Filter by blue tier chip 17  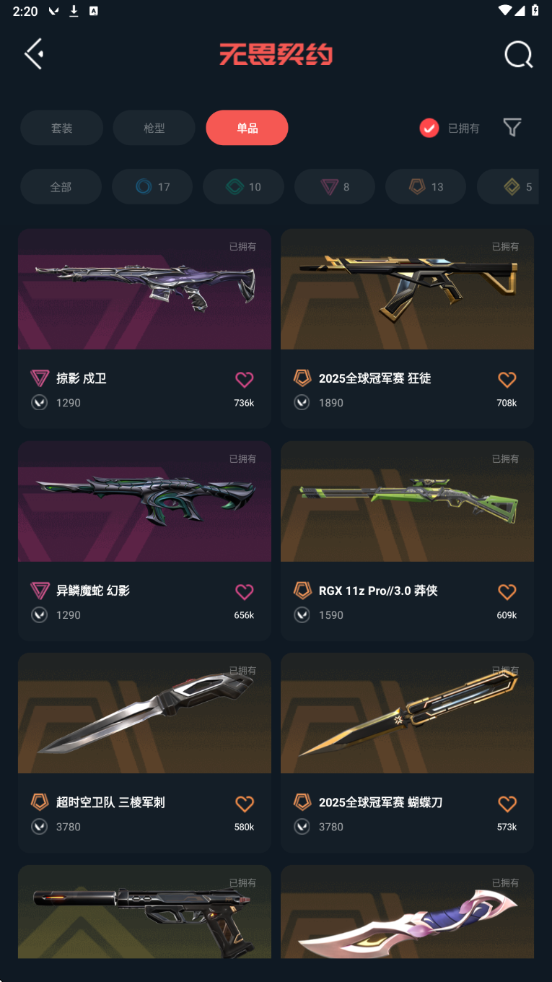(x=152, y=187)
